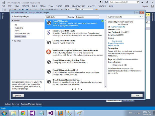This screenshot has height=116, width=155.
Task: Click the dialog help question button
Action: [x=137, y=12]
